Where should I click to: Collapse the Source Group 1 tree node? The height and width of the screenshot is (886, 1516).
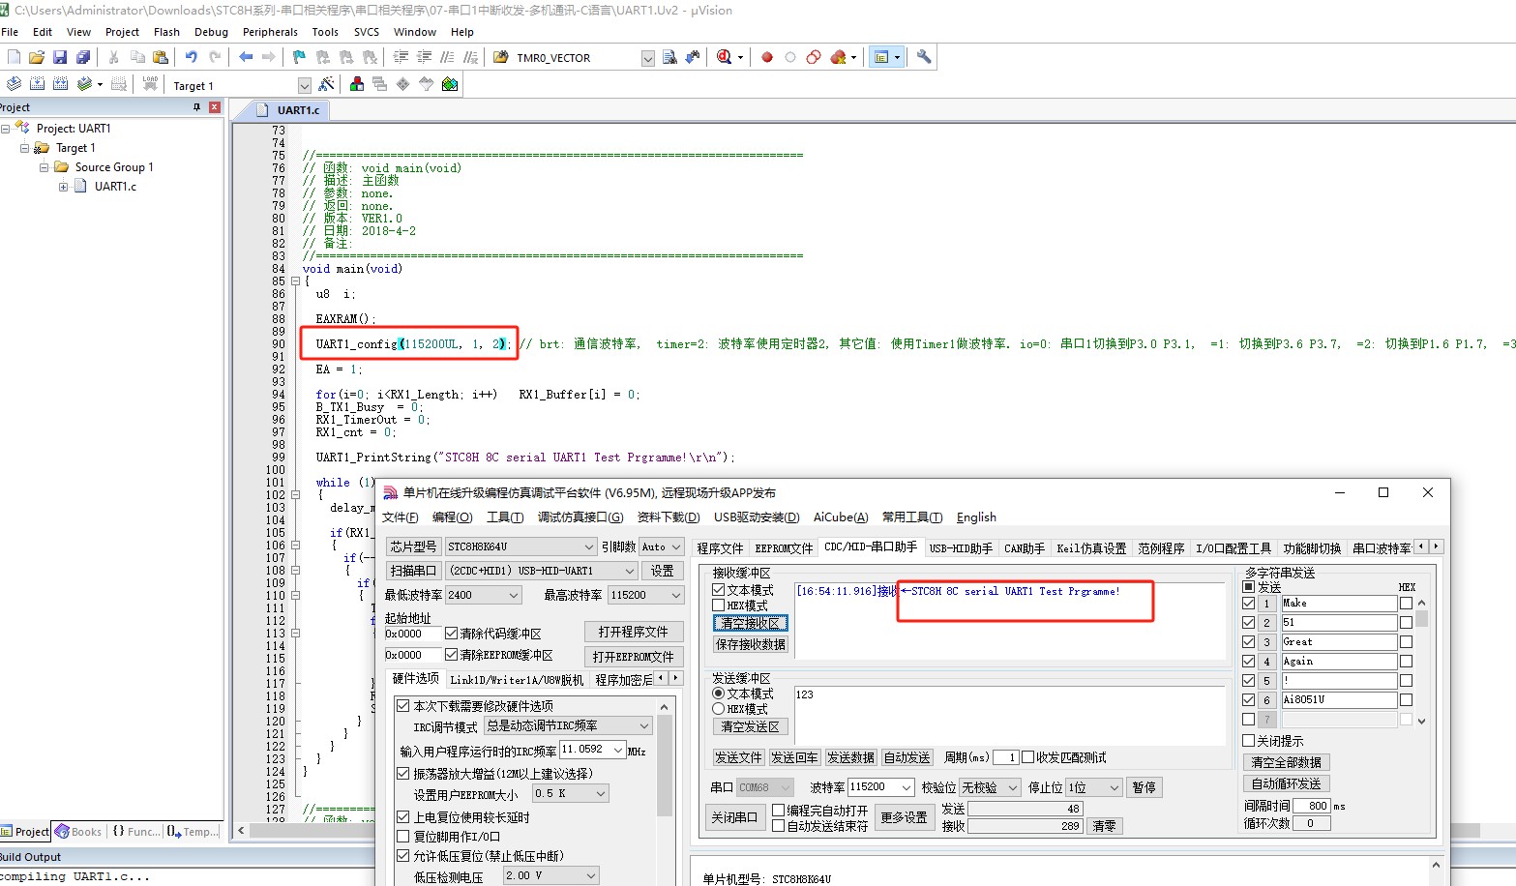point(44,167)
